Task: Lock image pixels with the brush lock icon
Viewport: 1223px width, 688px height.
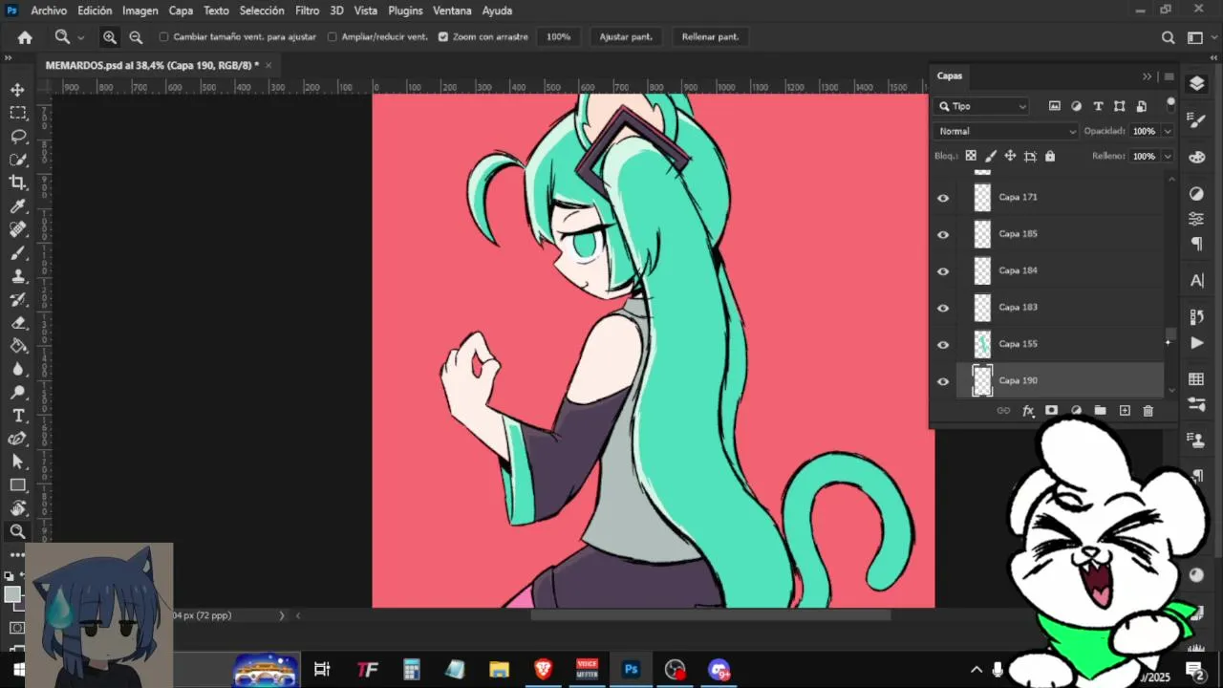Action: [x=991, y=156]
